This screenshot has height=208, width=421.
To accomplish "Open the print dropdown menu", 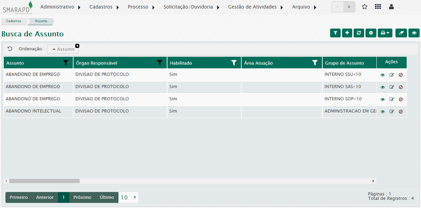I will tap(385, 33).
